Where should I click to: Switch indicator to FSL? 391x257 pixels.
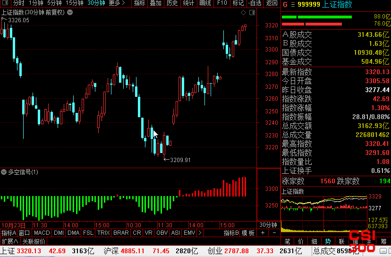pos(88,233)
